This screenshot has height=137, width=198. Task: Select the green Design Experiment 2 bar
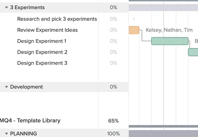(193, 52)
